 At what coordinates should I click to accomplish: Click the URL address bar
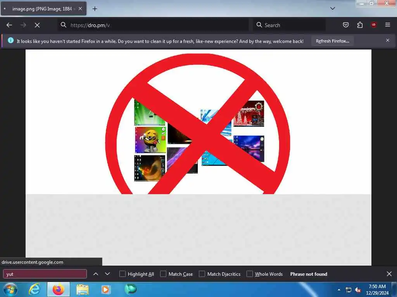tap(153, 25)
